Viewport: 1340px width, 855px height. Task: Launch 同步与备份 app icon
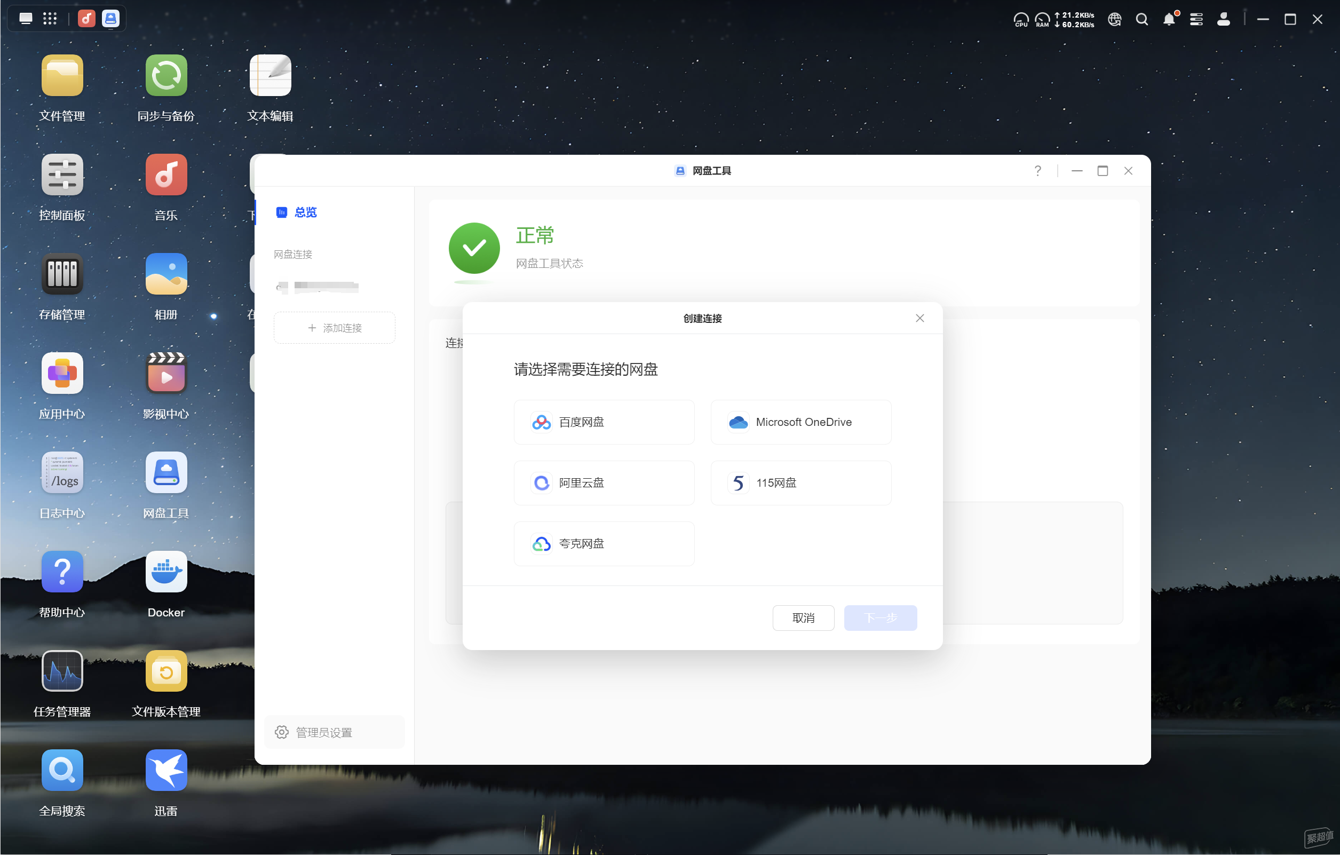(x=166, y=76)
